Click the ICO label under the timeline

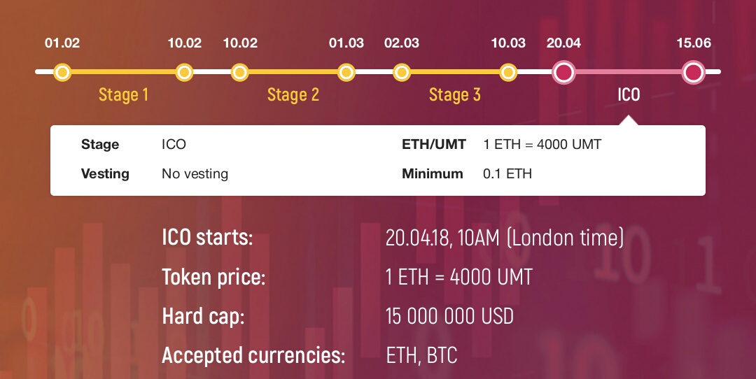click(629, 95)
